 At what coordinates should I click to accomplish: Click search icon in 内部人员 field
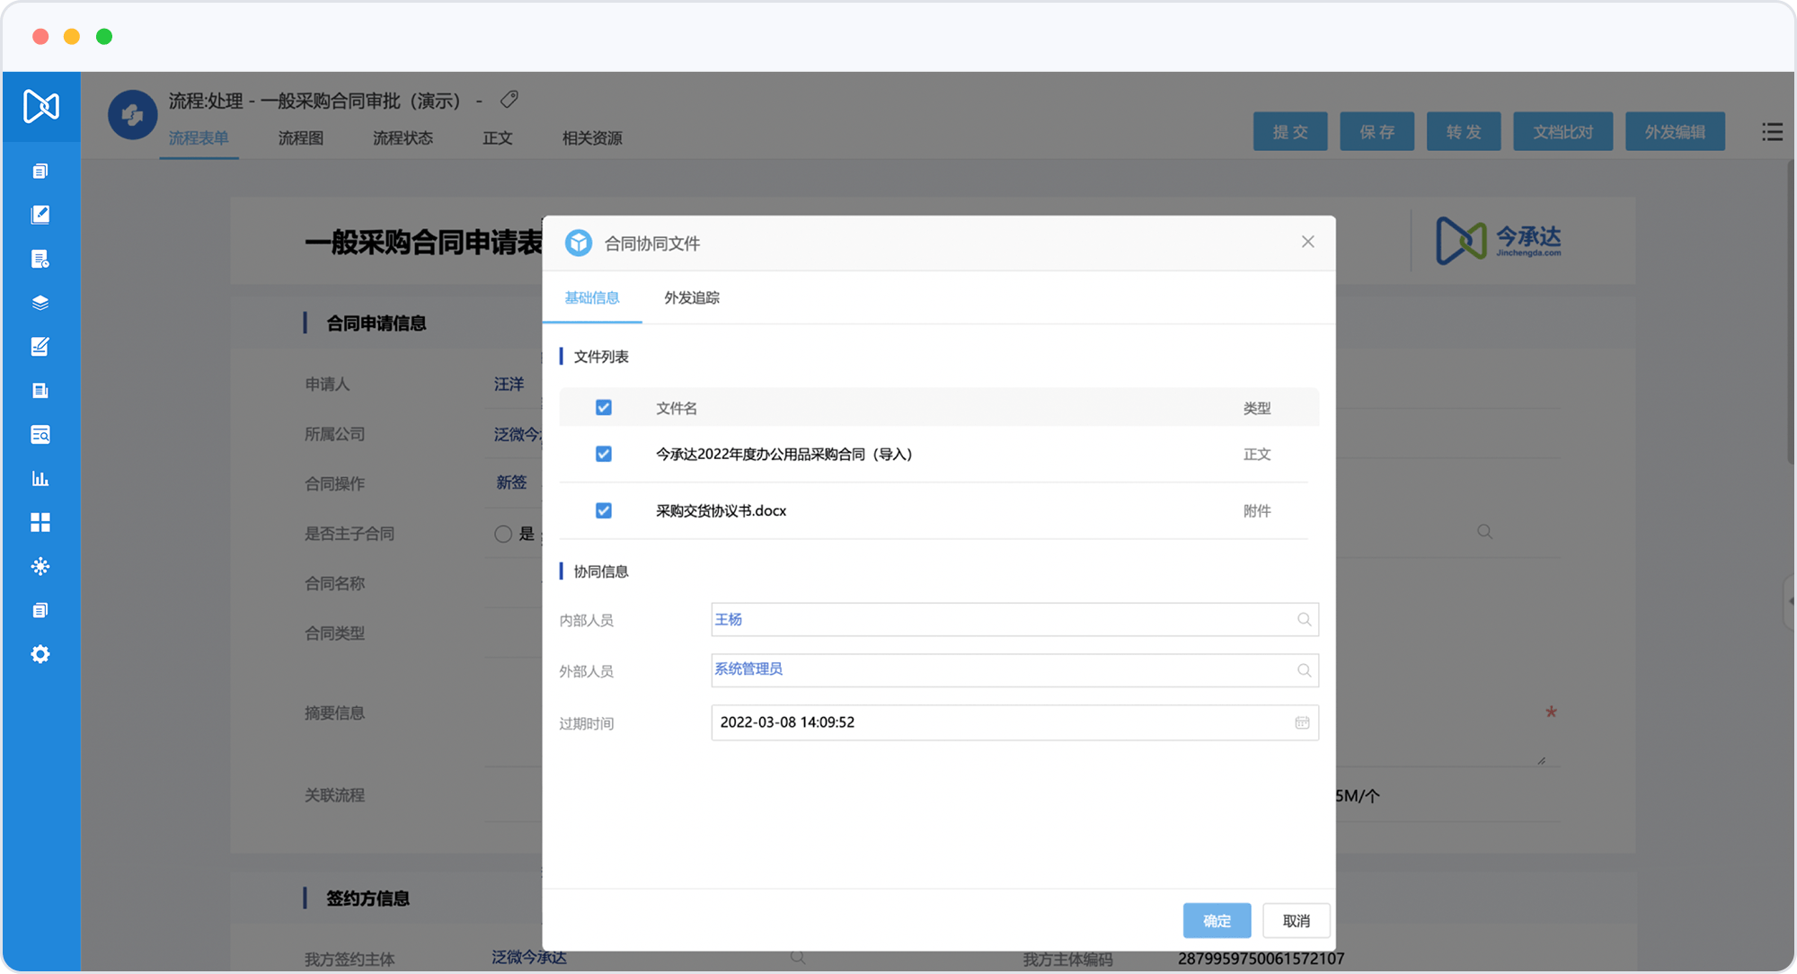click(1304, 619)
